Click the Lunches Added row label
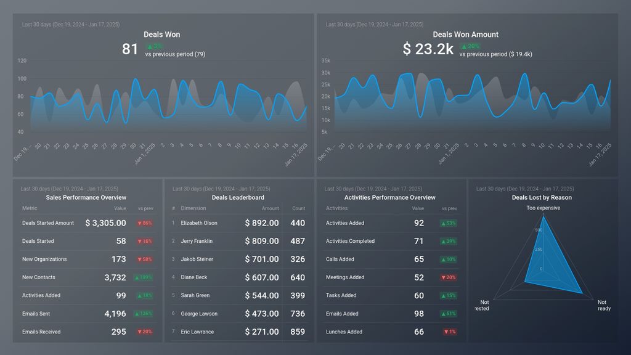The width and height of the screenshot is (631, 355). point(344,332)
